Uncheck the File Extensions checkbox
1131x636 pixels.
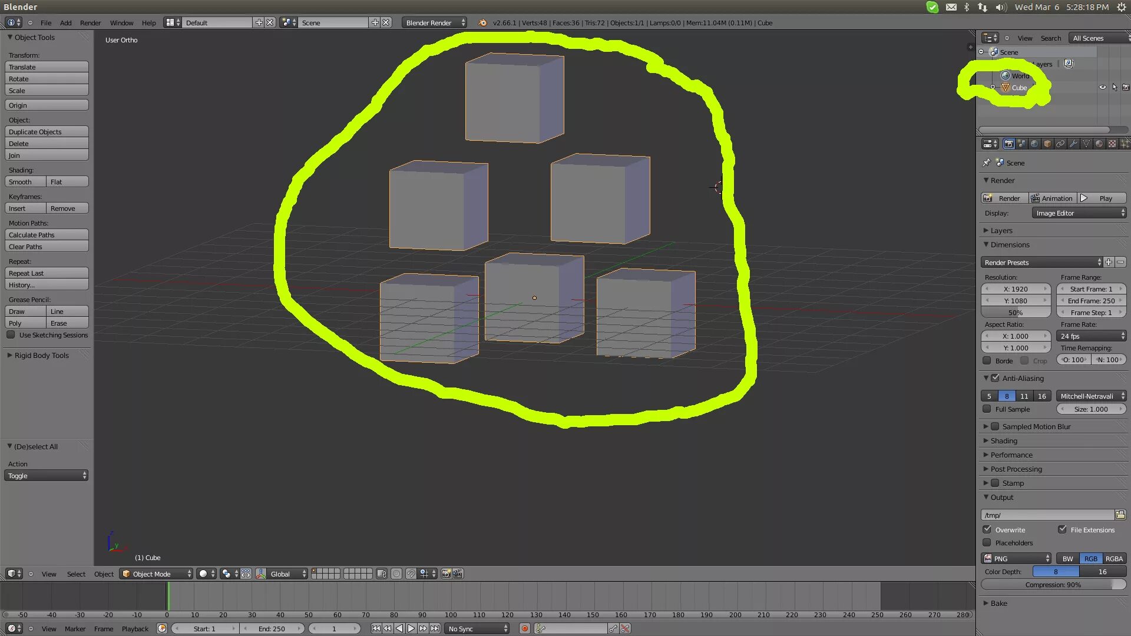coord(1062,529)
